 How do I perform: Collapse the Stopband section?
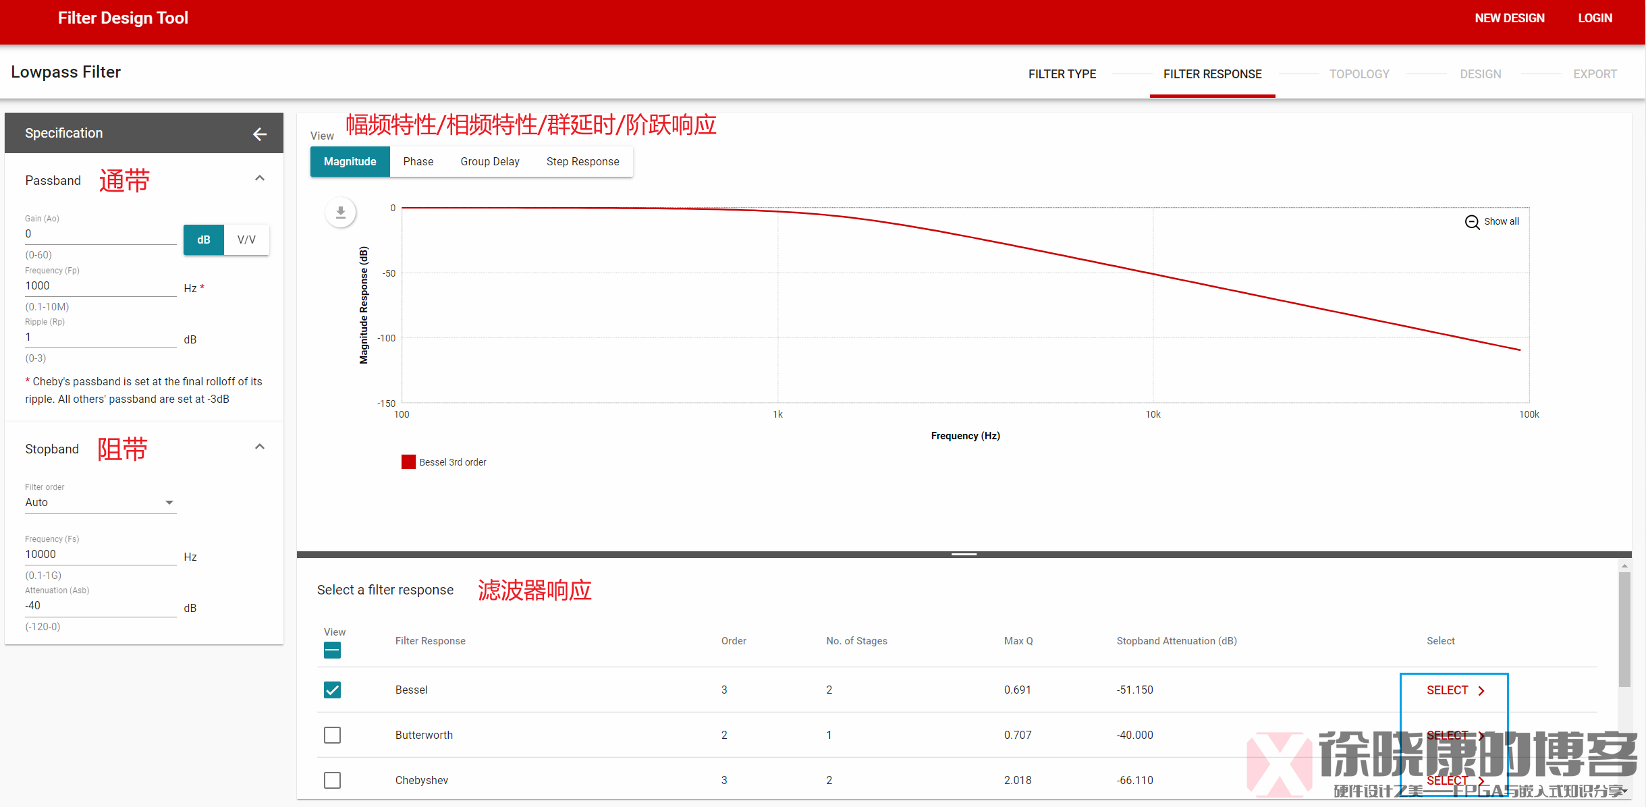[x=260, y=447]
